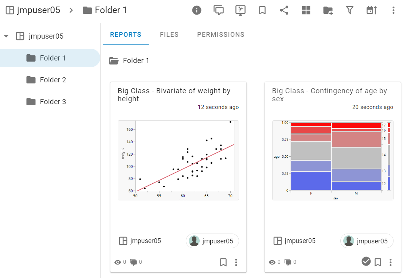
Task: Open the kebab menu on the Bivariate card
Action: [x=236, y=262]
